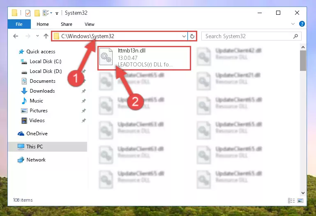The width and height of the screenshot is (316, 216).
Task: Click the pin icon beside Downloads
Action: point(84,91)
